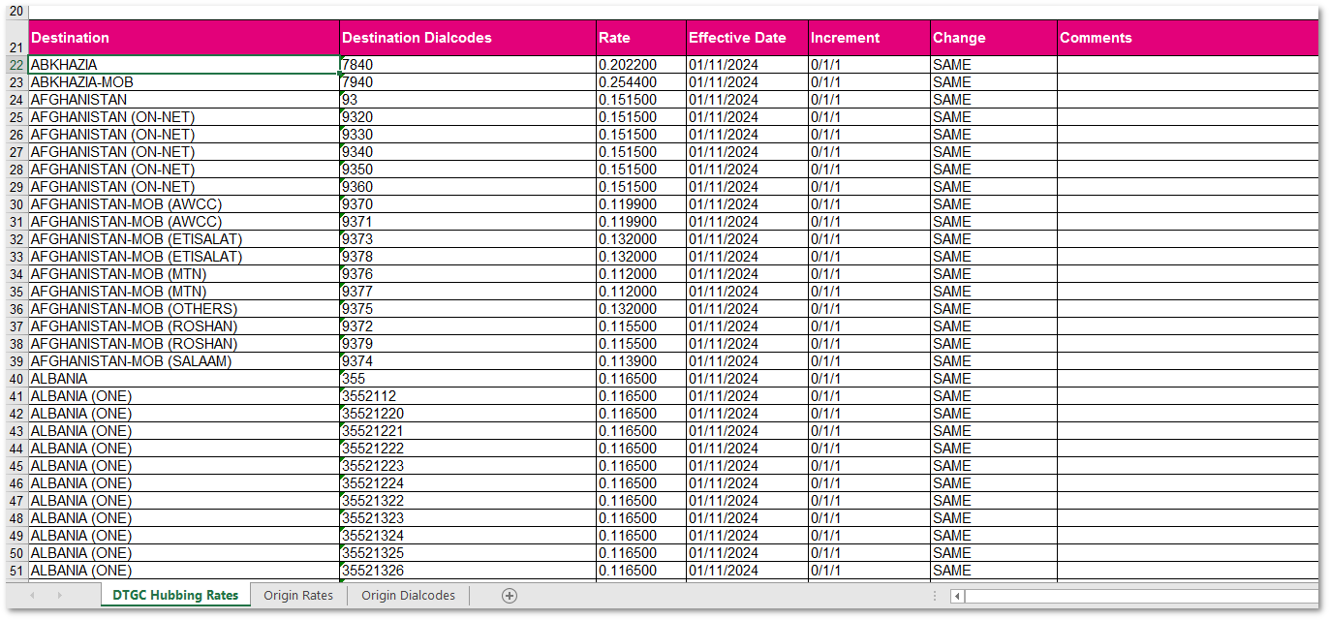Select the Destination Dialcodes header cell
The image size is (1330, 620).
click(468, 38)
